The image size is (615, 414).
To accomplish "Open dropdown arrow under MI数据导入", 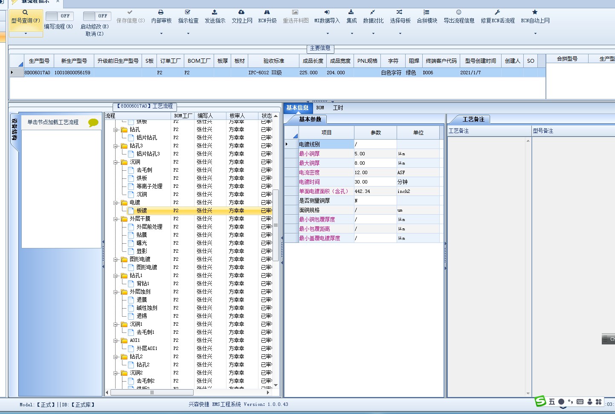I will click(x=328, y=33).
